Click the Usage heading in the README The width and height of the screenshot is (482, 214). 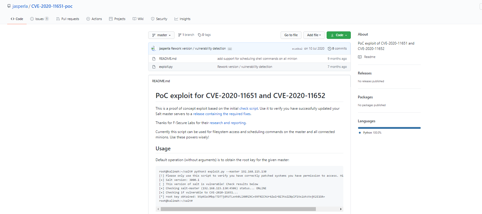pyautogui.click(x=163, y=149)
